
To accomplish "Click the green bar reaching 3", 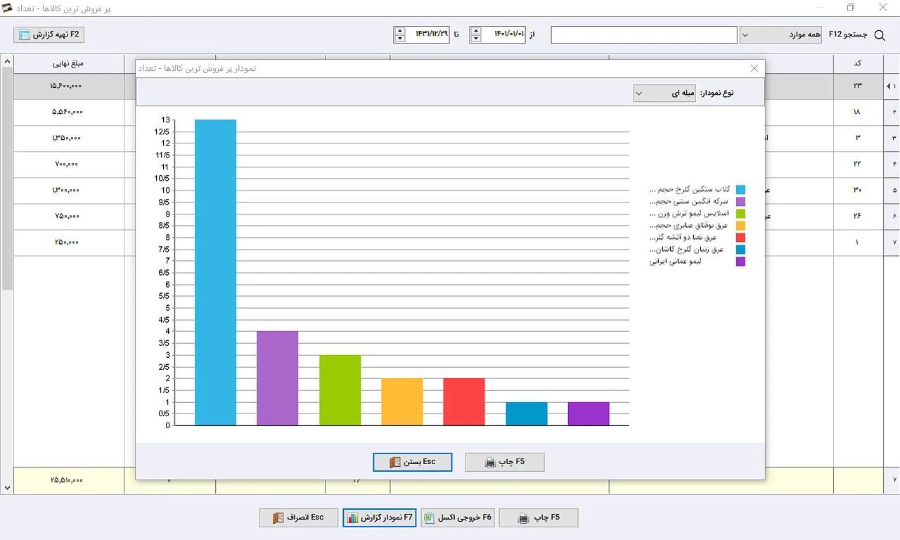I will (340, 390).
